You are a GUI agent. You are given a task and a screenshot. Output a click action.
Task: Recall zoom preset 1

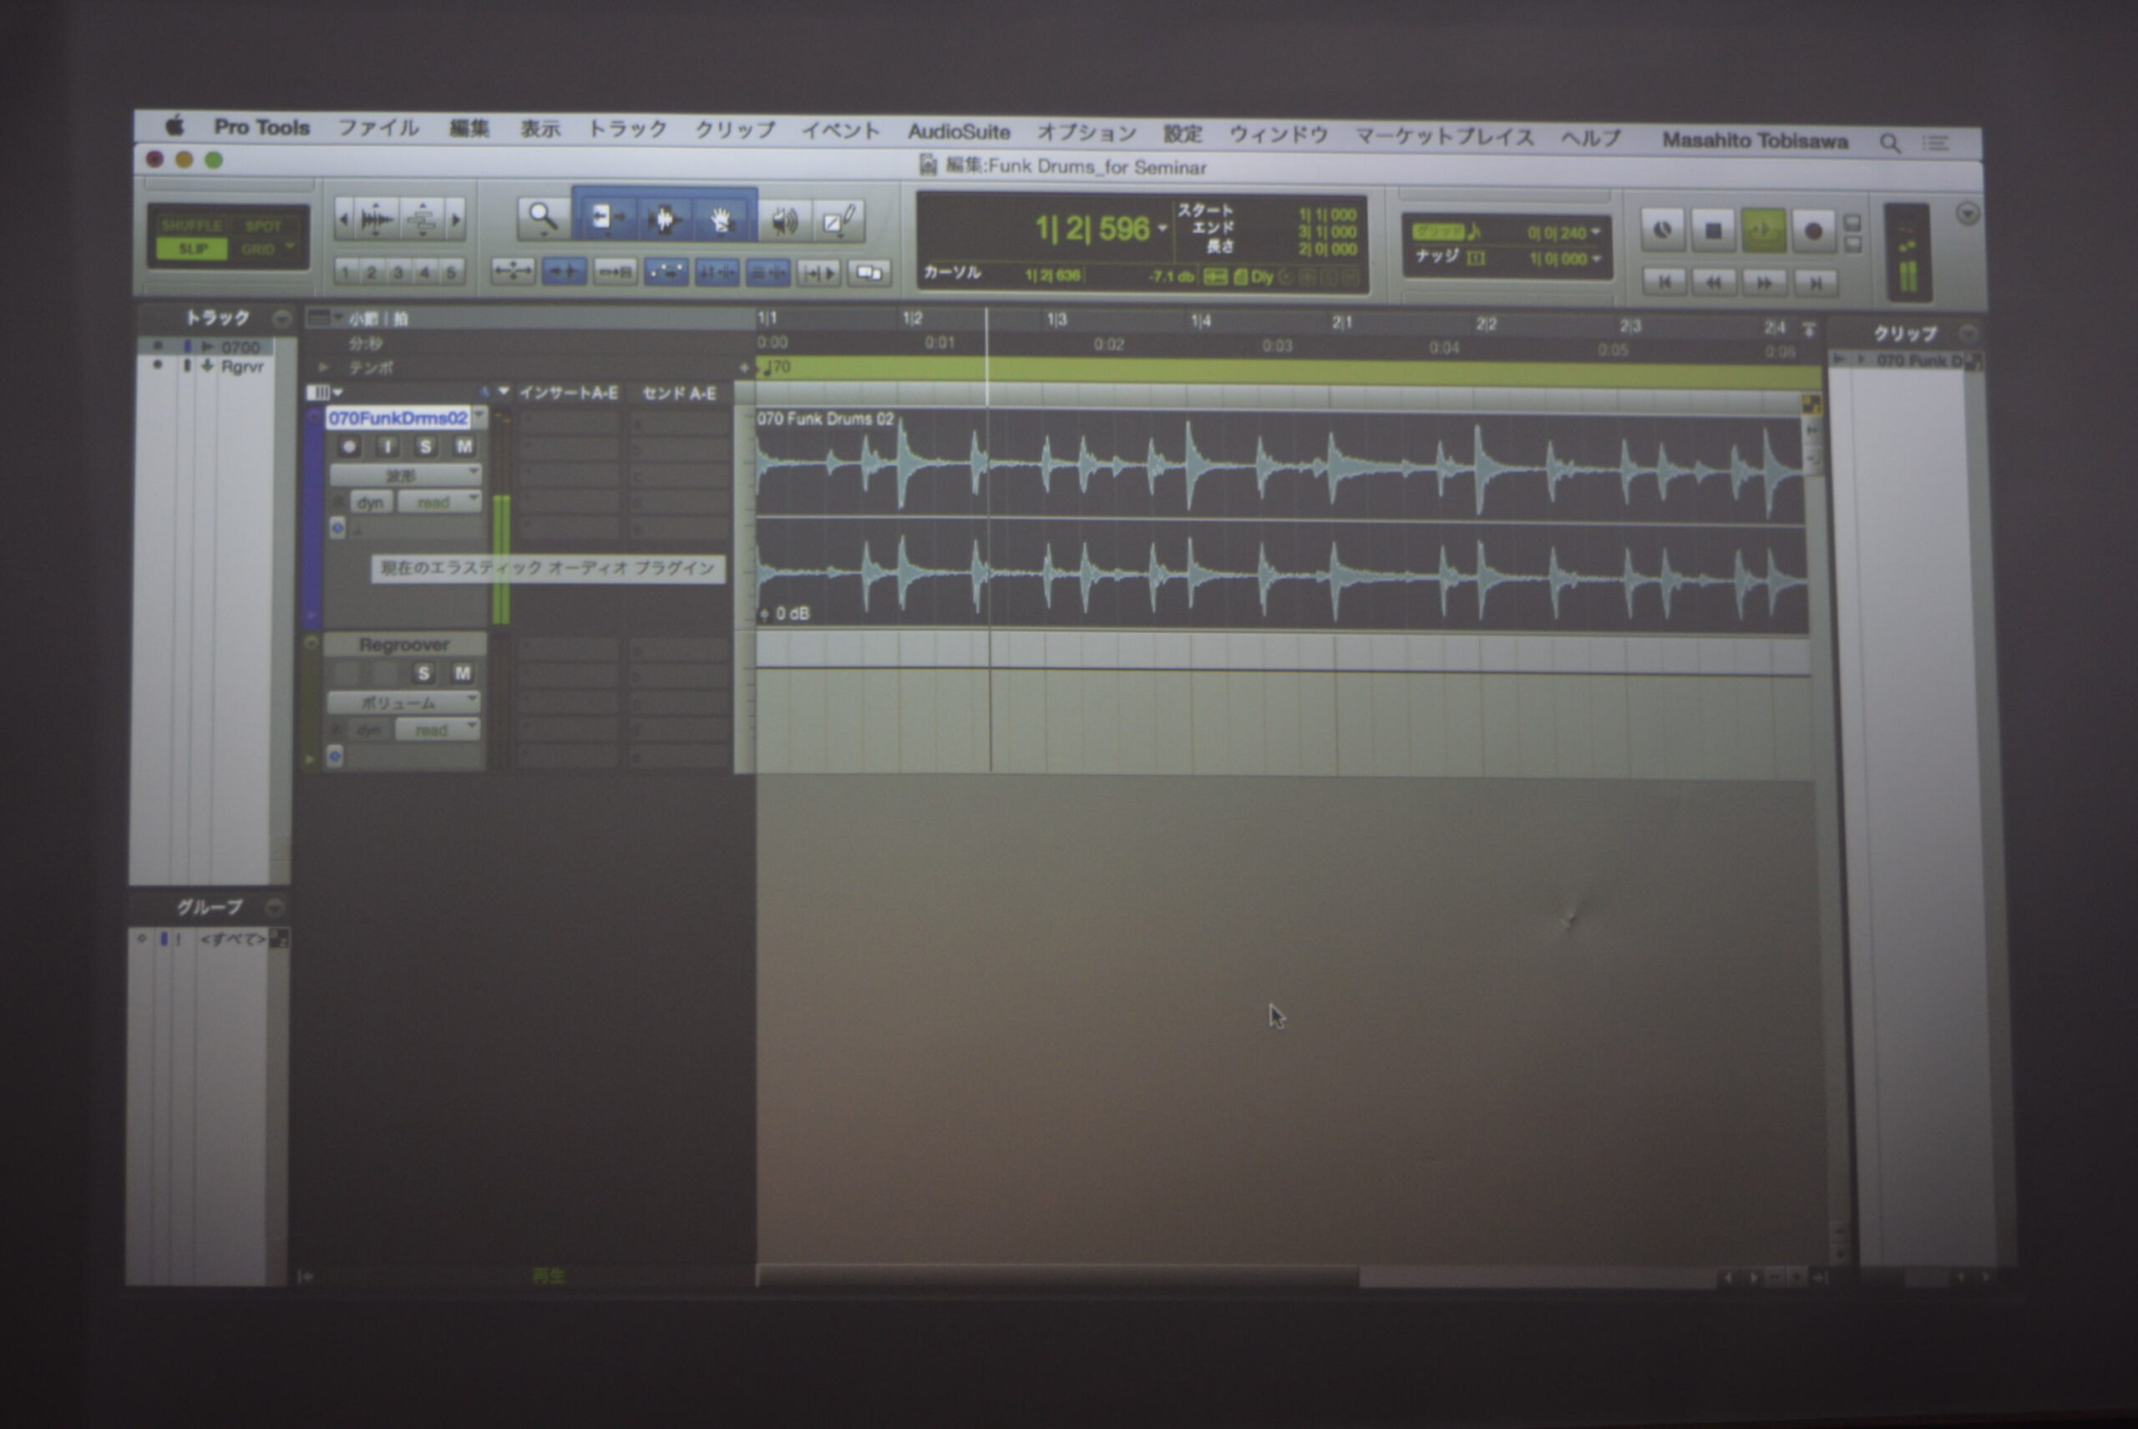click(x=346, y=271)
